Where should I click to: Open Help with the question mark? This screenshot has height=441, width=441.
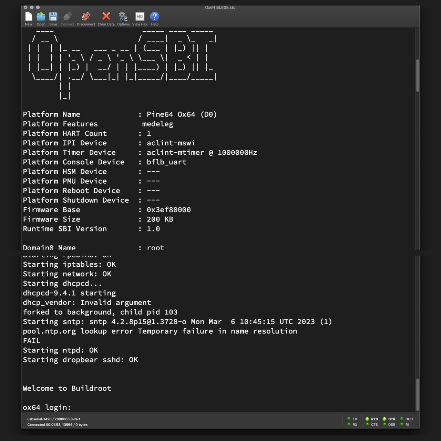coord(155,17)
